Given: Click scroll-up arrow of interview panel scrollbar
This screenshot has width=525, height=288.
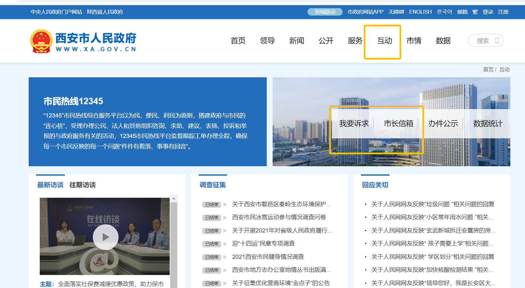Looking at the screenshot, I should click(x=174, y=198).
